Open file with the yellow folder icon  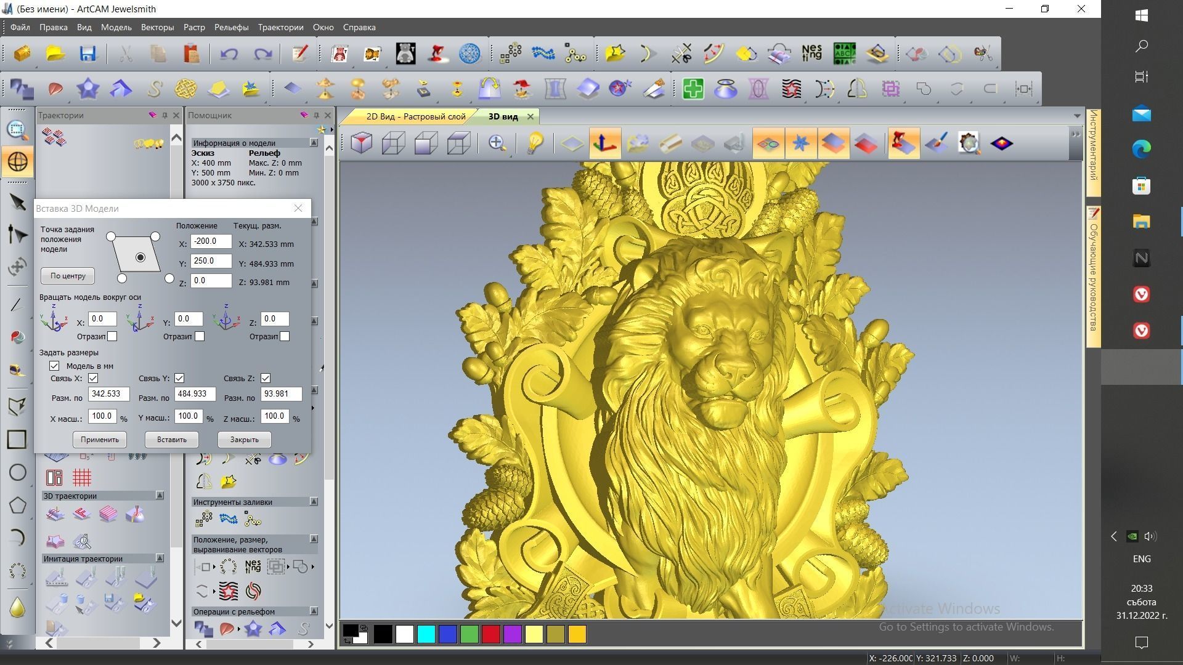55,54
